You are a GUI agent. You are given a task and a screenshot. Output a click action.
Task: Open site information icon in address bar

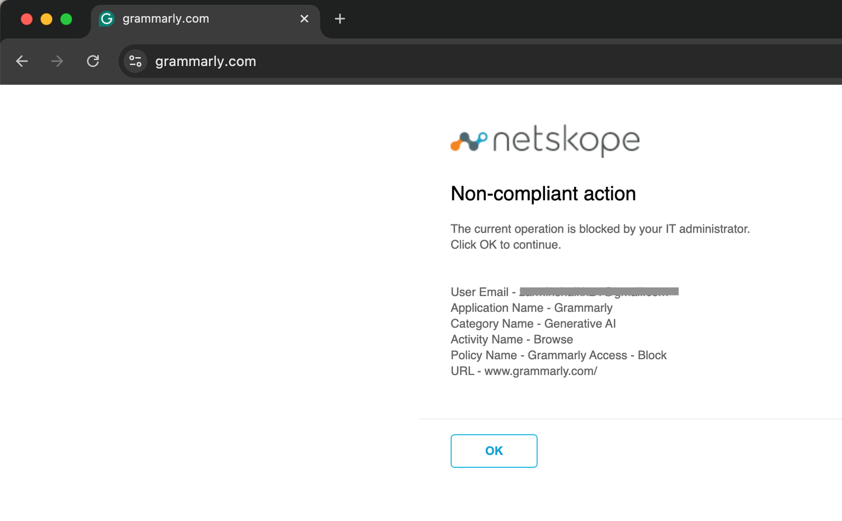[x=136, y=61]
